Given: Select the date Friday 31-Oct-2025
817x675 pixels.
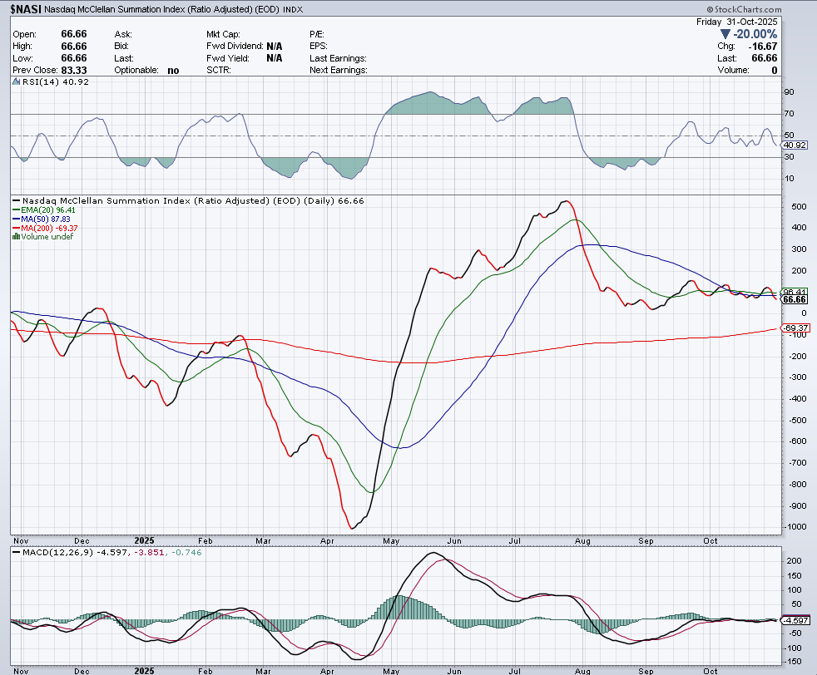Looking at the screenshot, I should pos(737,22).
